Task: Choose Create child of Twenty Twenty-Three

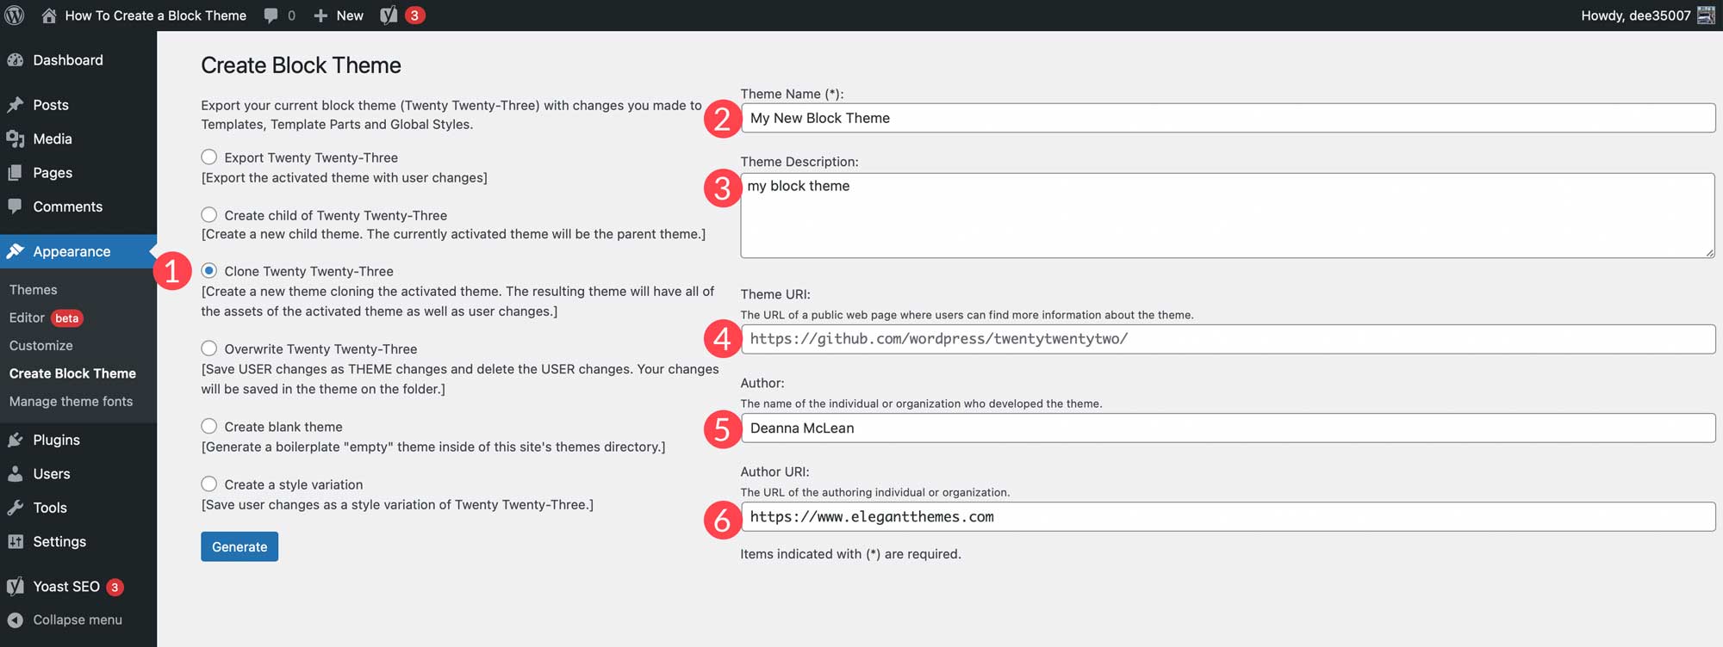Action: 209,215
